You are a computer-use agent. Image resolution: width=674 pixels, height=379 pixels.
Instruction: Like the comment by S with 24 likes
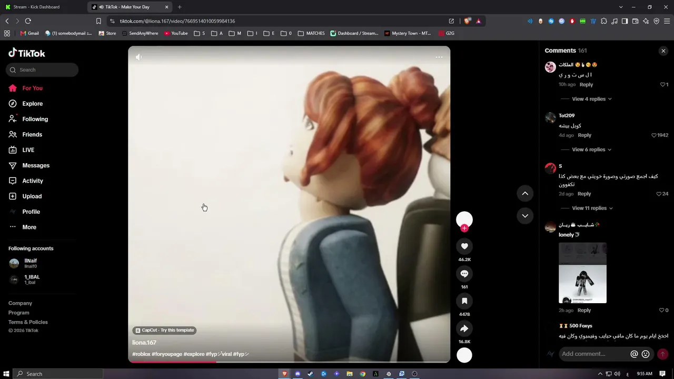[659, 194]
